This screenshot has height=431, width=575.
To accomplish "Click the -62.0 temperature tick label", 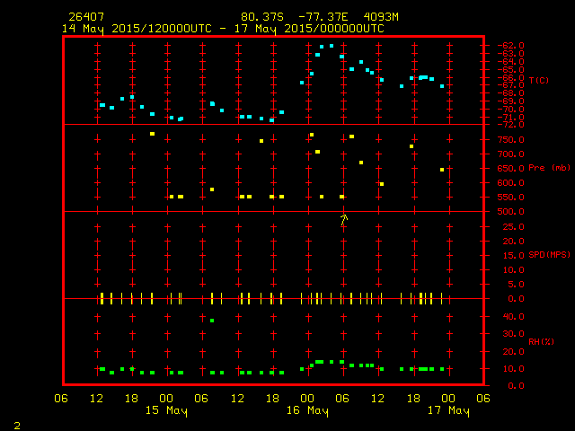I will coord(510,46).
